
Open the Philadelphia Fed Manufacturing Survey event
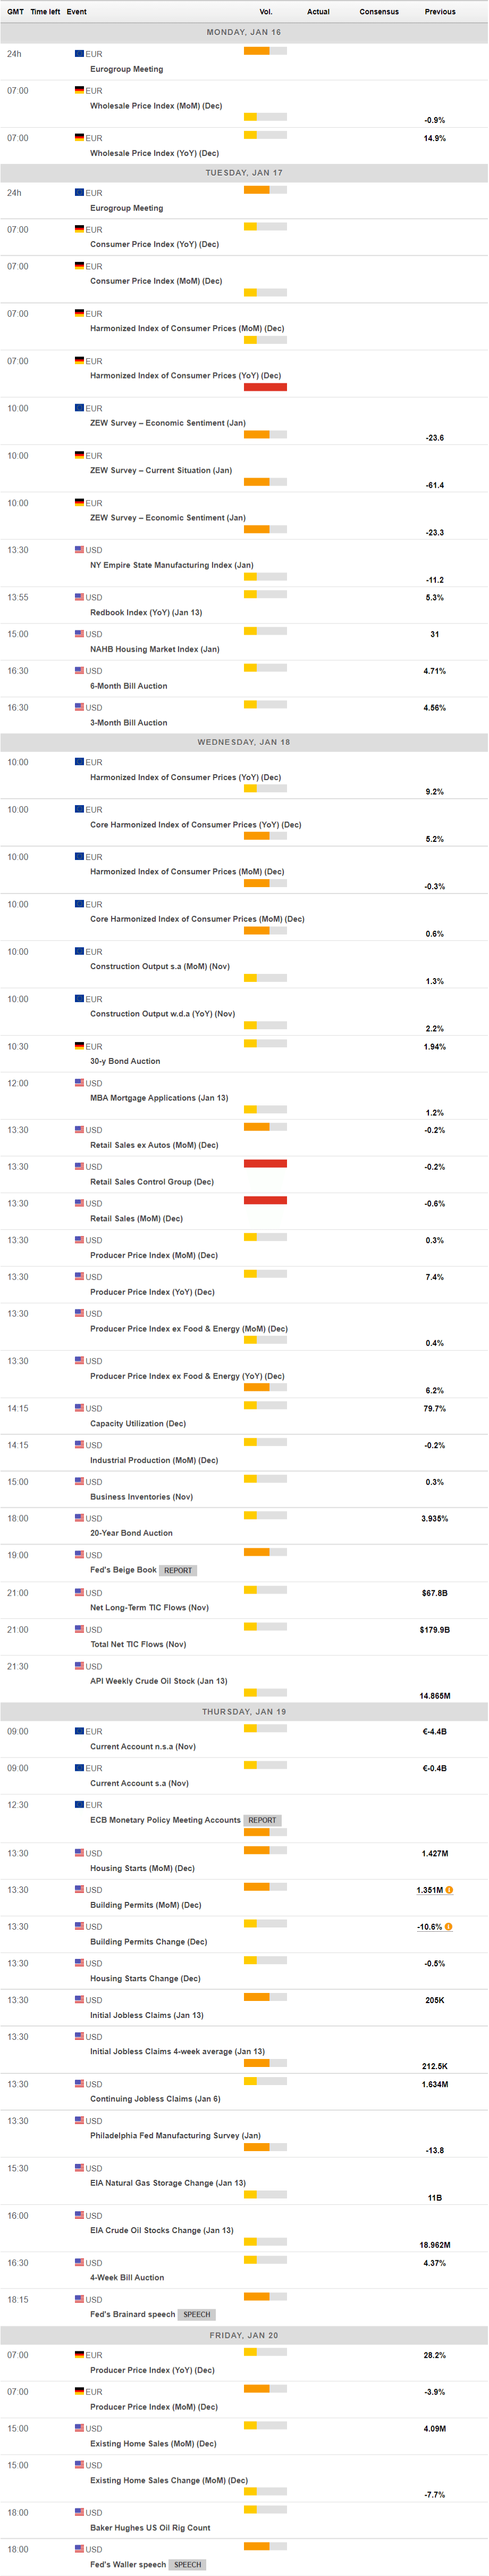pyautogui.click(x=175, y=2135)
